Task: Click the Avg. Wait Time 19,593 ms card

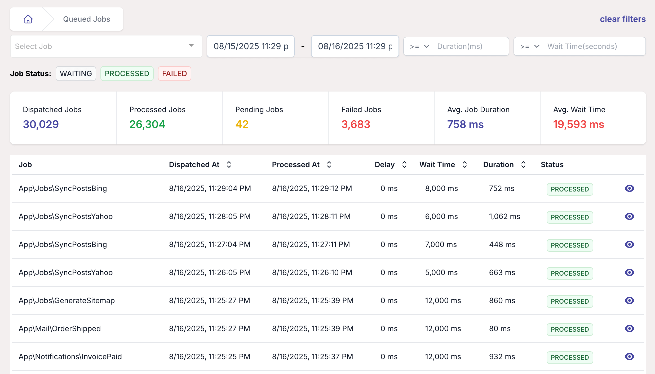Action: point(593,118)
